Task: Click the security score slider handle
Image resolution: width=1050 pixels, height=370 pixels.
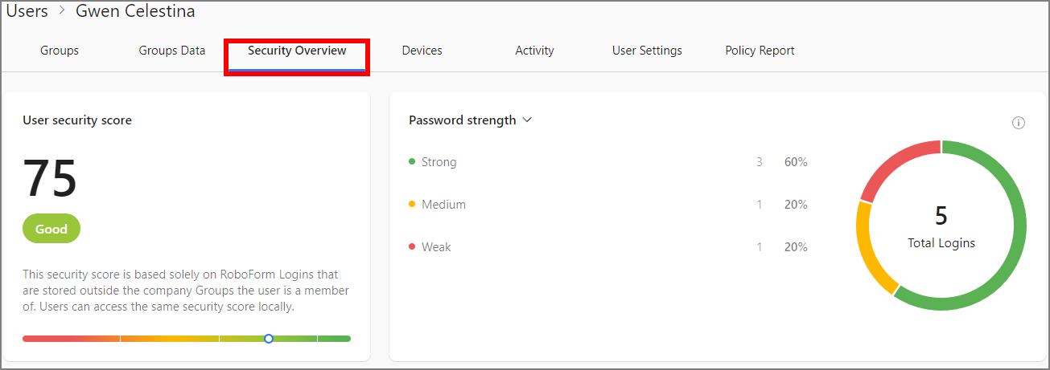Action: click(269, 339)
